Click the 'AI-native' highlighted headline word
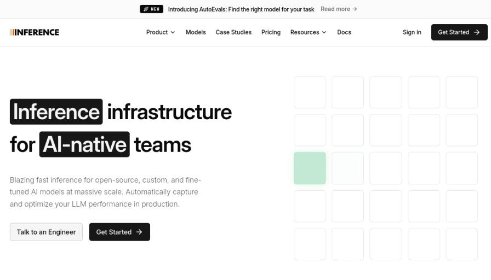 (x=84, y=144)
